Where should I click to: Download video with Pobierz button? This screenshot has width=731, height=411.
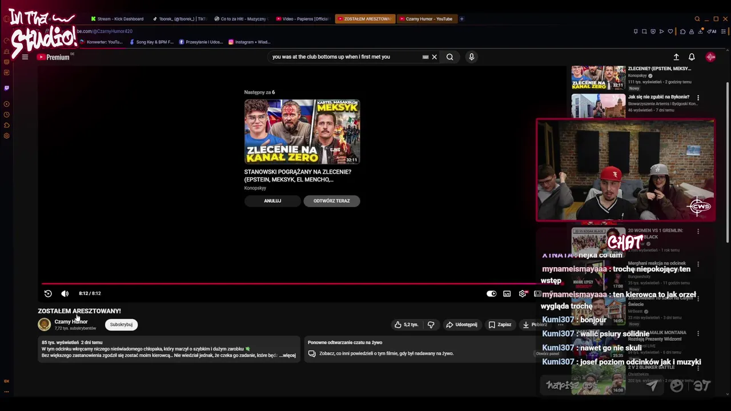point(534,325)
